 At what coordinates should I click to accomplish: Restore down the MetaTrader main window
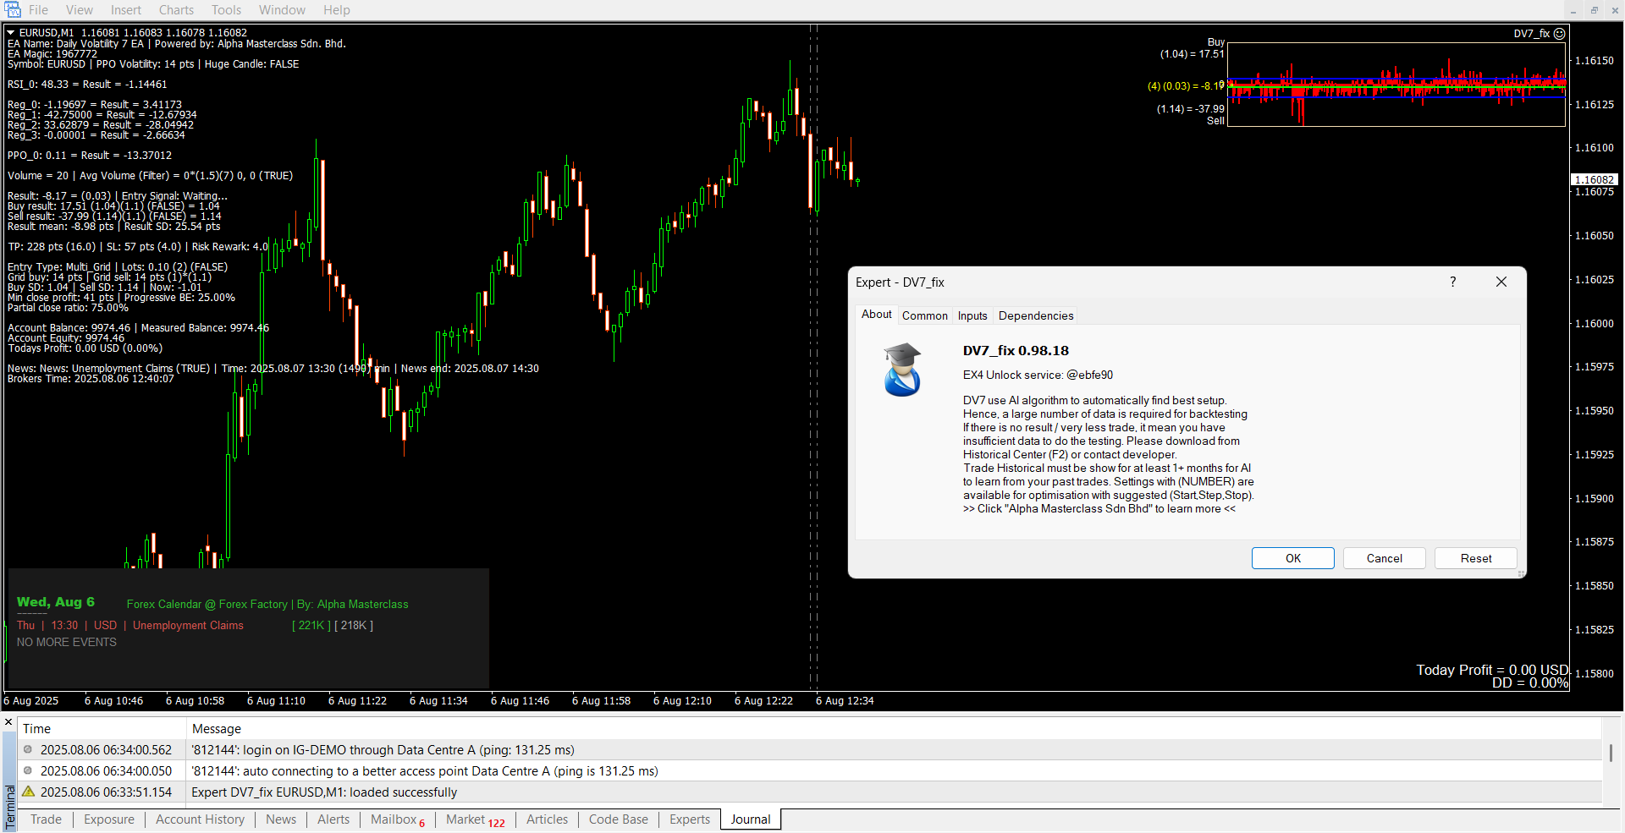tap(1595, 10)
